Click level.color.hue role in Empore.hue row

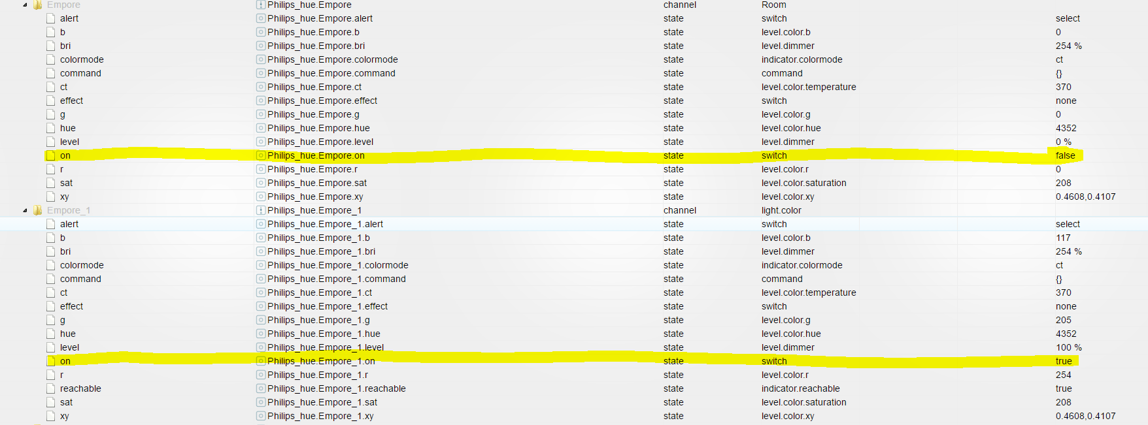791,128
